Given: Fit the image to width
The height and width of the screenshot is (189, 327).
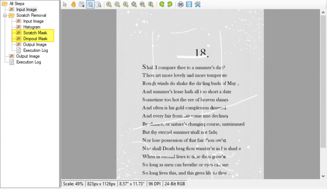Looking at the screenshot, I should tap(142, 4).
